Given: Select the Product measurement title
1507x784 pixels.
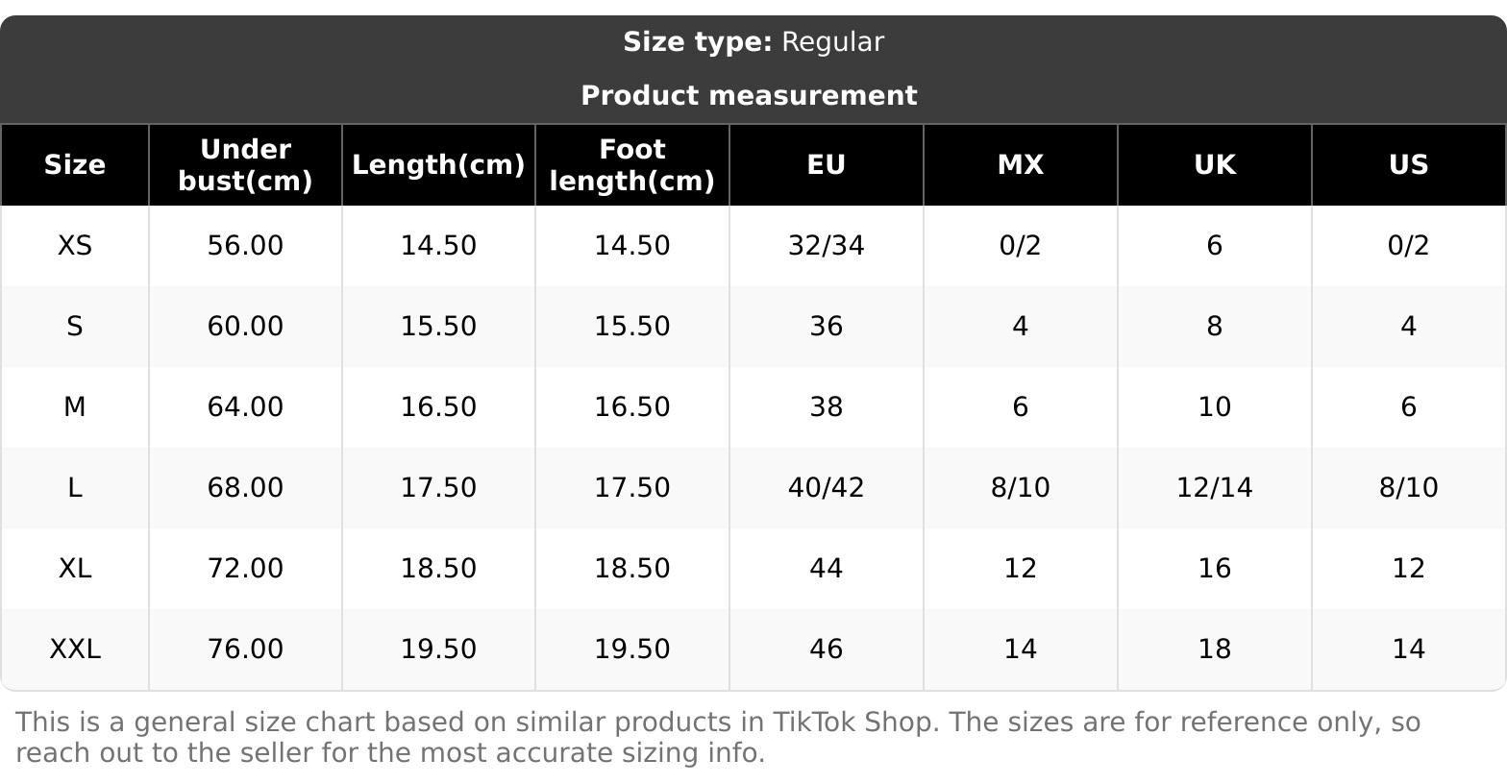Looking at the screenshot, I should point(749,96).
